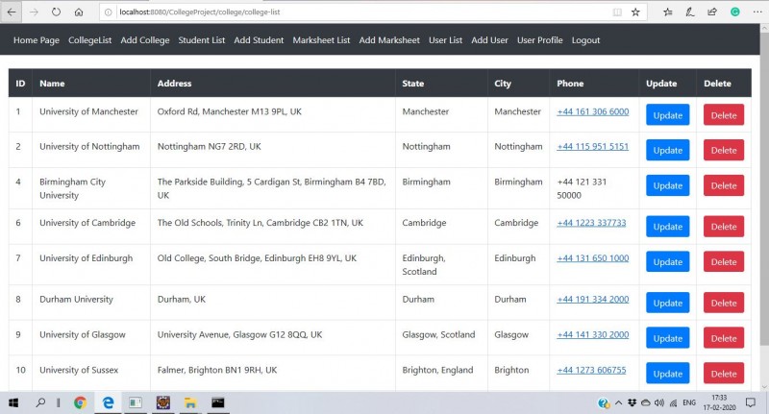The width and height of the screenshot is (769, 414).
Task: Delete the Birmingham City University row
Action: coord(724,185)
